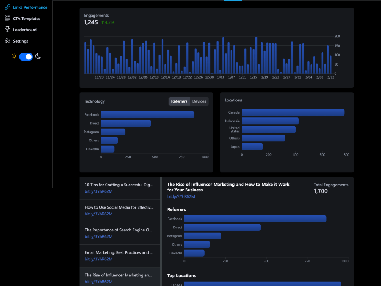
Task: Click the LinkedIn bar in detail Referrers chart
Action: pyautogui.click(x=194, y=253)
